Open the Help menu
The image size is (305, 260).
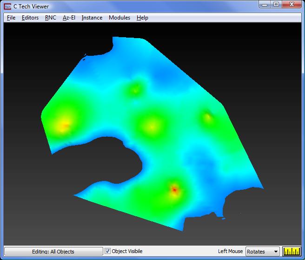142,18
